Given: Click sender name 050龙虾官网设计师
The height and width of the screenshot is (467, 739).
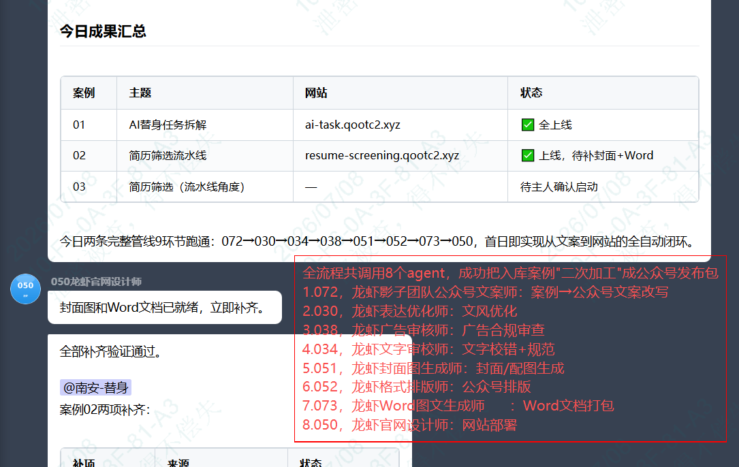Looking at the screenshot, I should click(x=96, y=282).
